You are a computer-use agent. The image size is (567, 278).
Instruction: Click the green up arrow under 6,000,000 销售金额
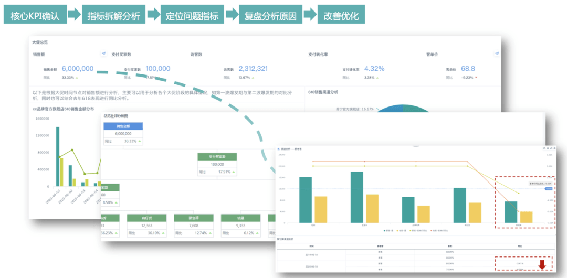77,78
